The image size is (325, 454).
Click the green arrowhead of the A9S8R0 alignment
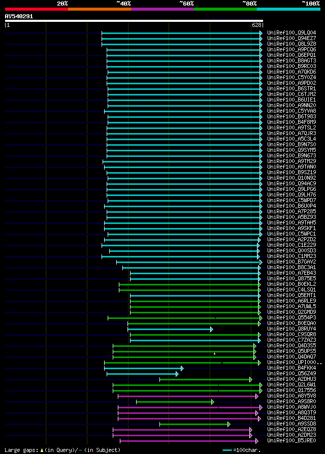(213, 402)
